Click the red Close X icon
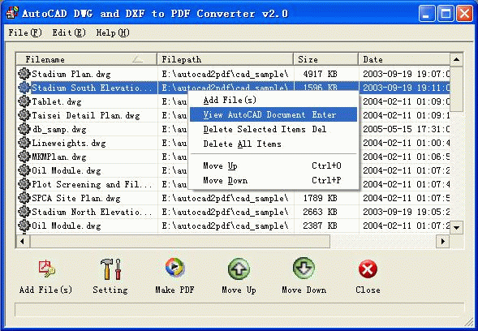The height and width of the screenshot is (331, 478). 368,269
